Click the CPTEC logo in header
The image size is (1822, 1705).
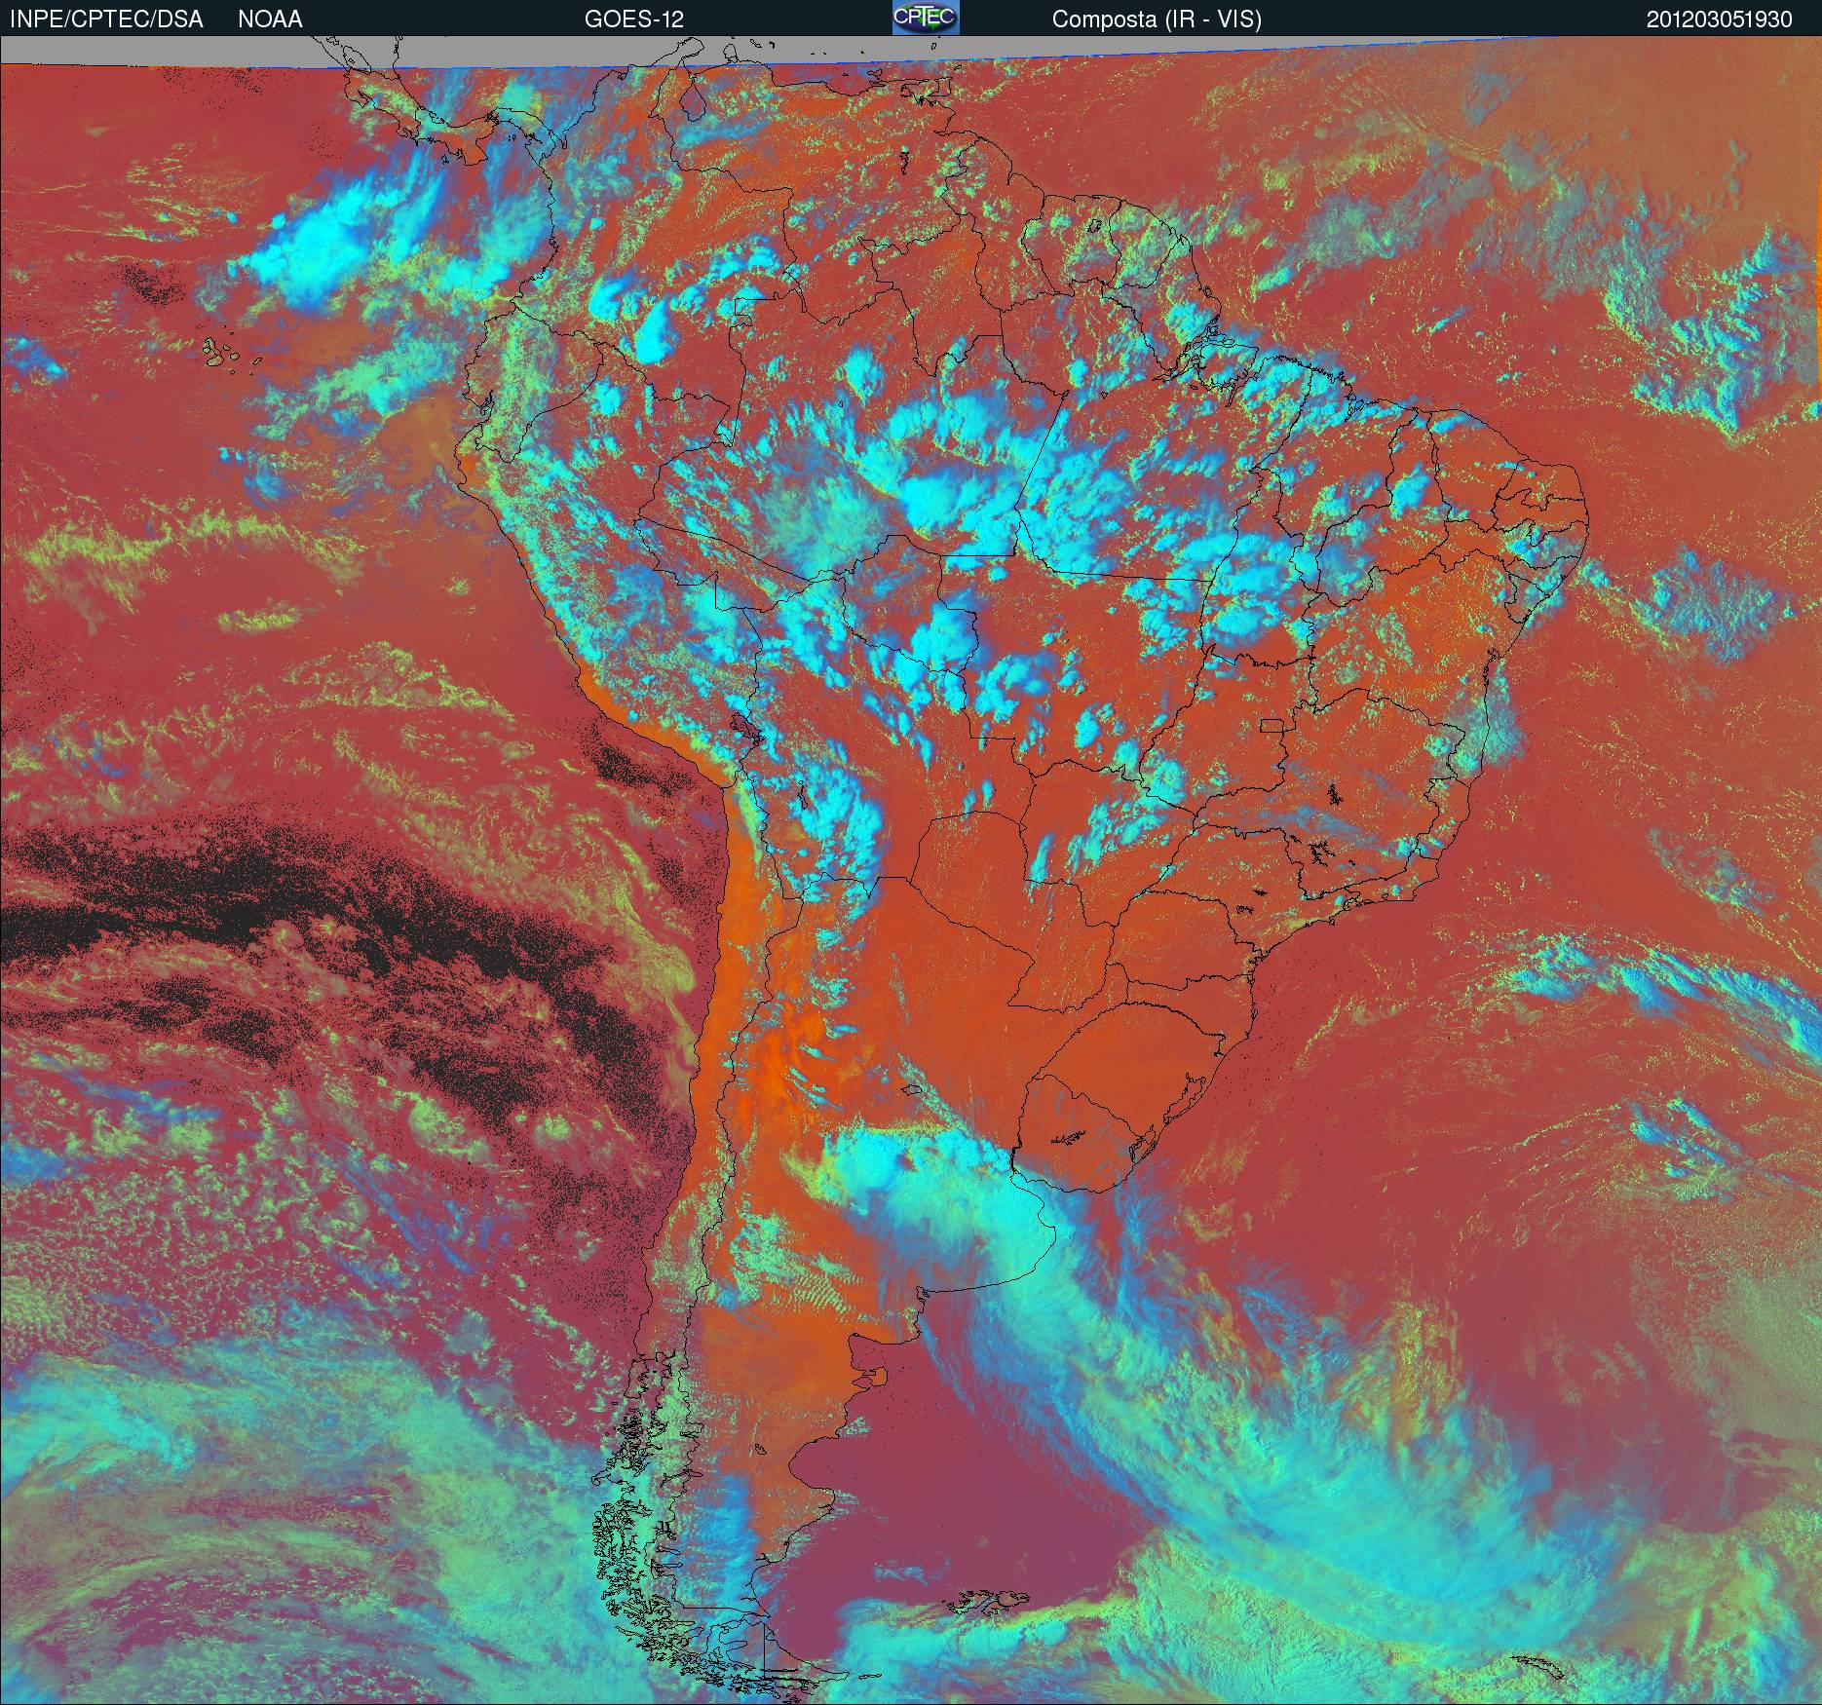[x=926, y=18]
